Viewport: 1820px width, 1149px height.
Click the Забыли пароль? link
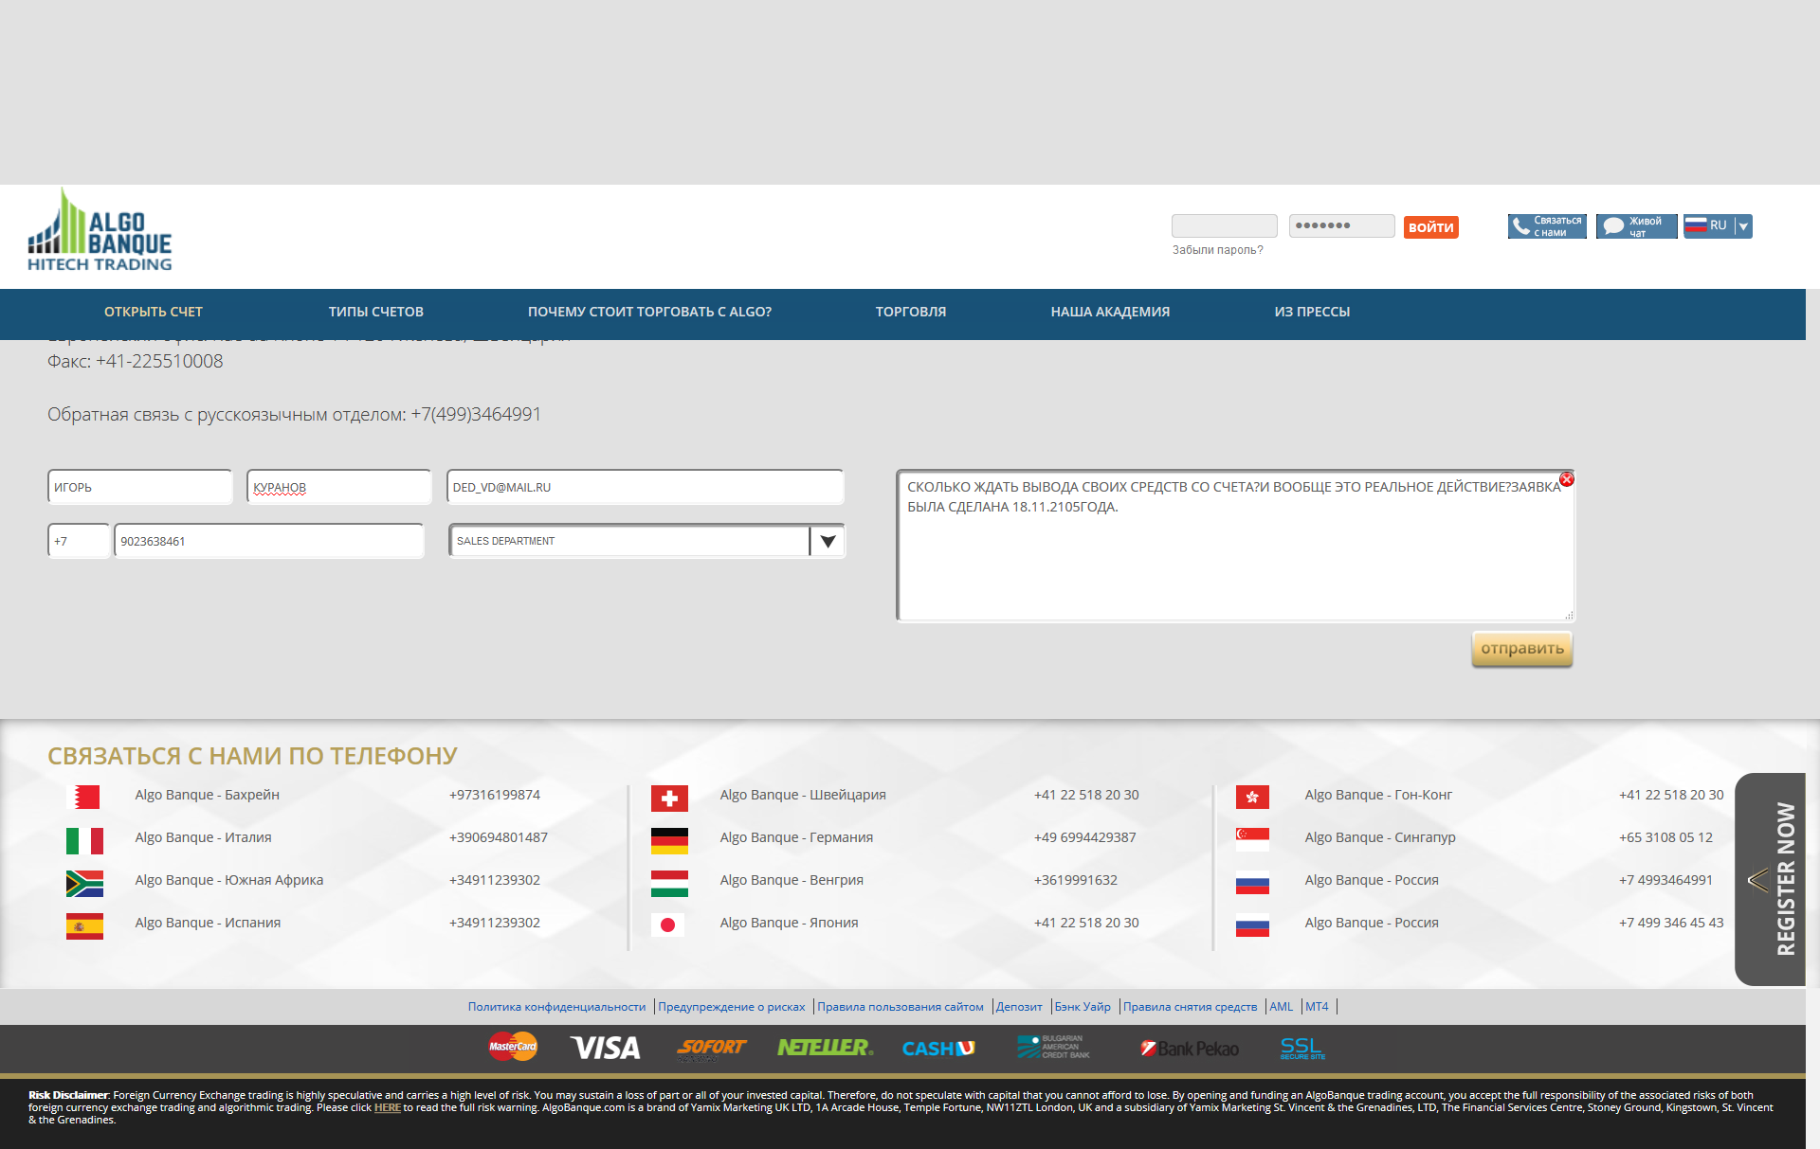1217,250
